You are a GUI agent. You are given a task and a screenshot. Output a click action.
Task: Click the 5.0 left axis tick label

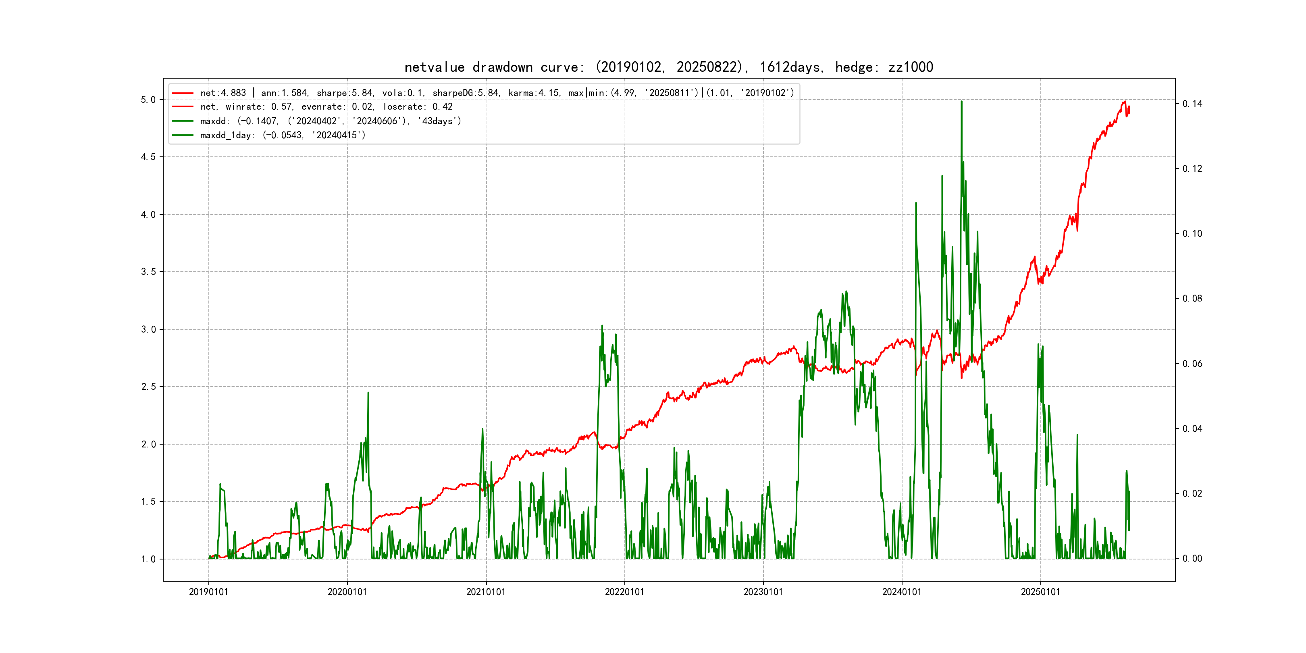[148, 100]
